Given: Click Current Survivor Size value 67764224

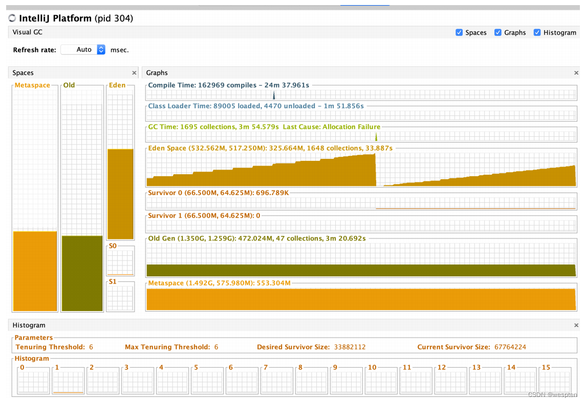Looking at the screenshot, I should pyautogui.click(x=510, y=347).
